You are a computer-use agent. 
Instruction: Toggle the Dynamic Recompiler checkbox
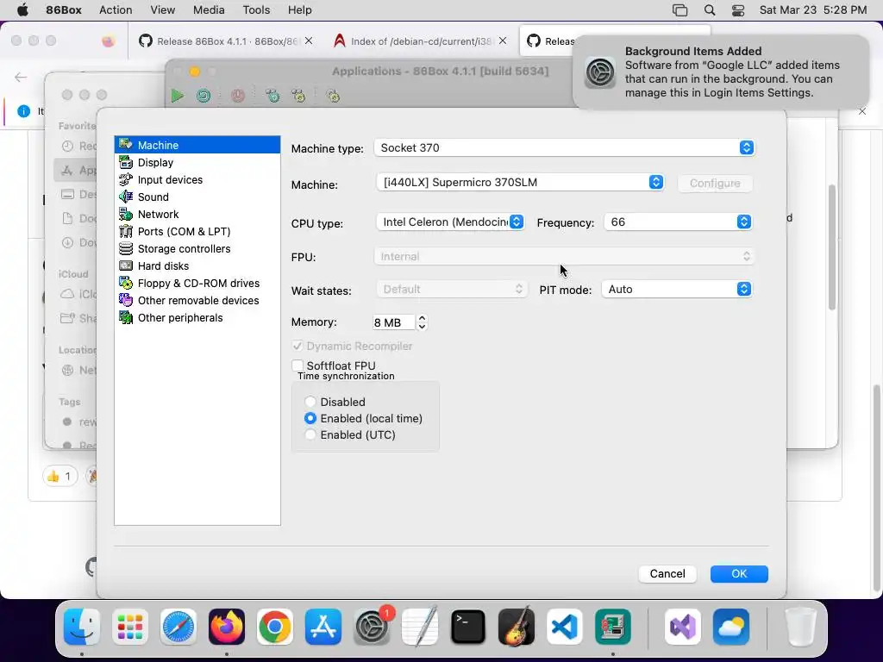[x=297, y=346]
